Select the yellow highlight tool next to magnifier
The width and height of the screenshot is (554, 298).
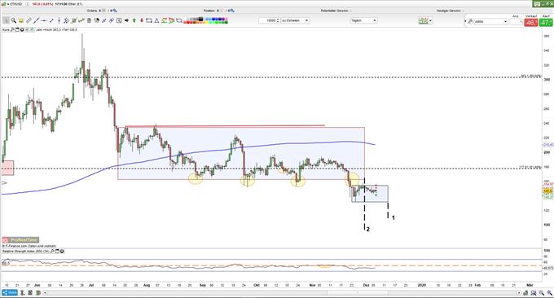click(x=21, y=20)
